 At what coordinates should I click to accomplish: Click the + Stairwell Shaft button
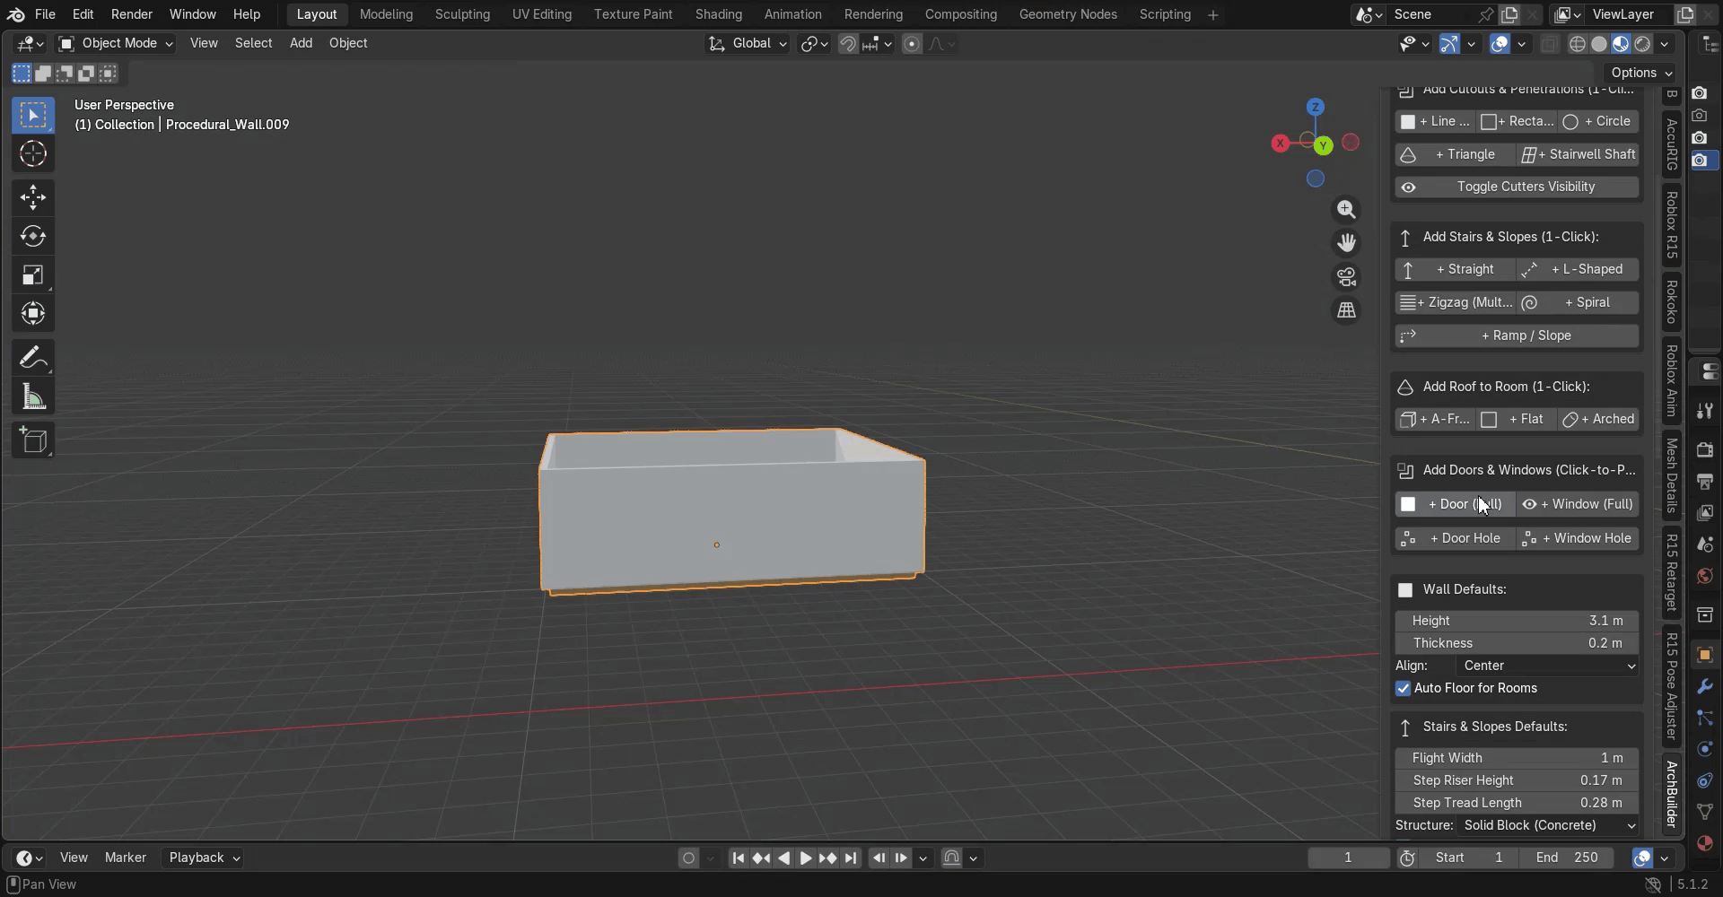(1579, 154)
